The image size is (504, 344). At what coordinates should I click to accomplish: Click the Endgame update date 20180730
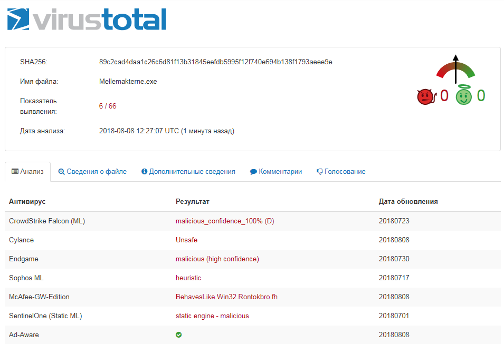point(394,259)
